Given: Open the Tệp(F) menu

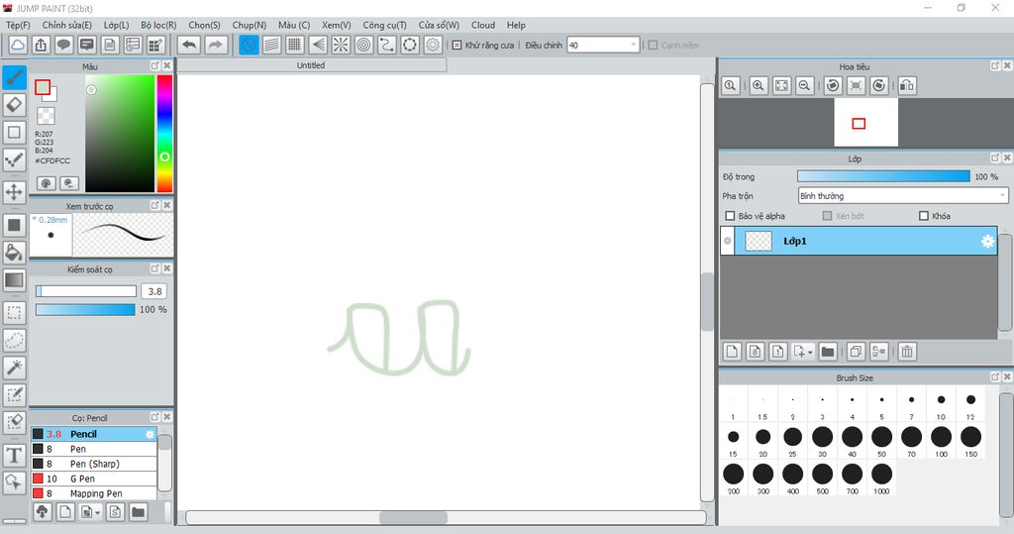Looking at the screenshot, I should (x=18, y=25).
